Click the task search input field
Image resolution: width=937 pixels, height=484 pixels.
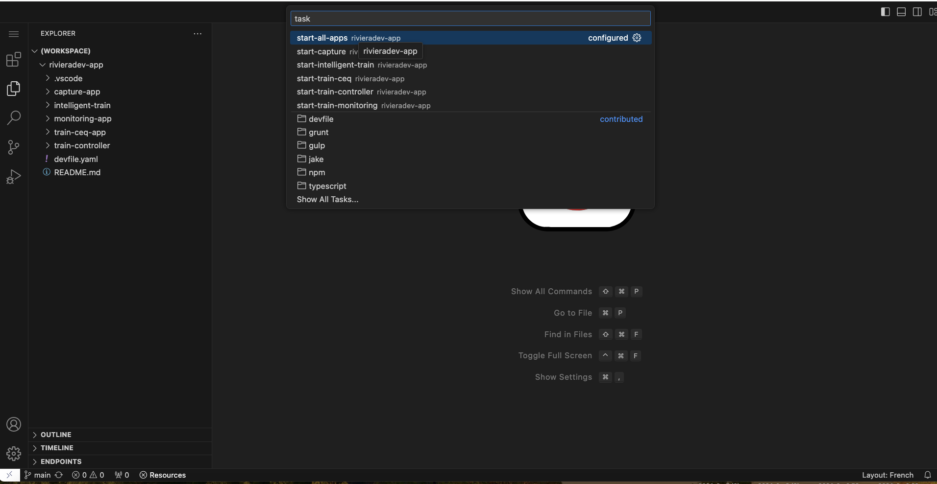pos(470,19)
